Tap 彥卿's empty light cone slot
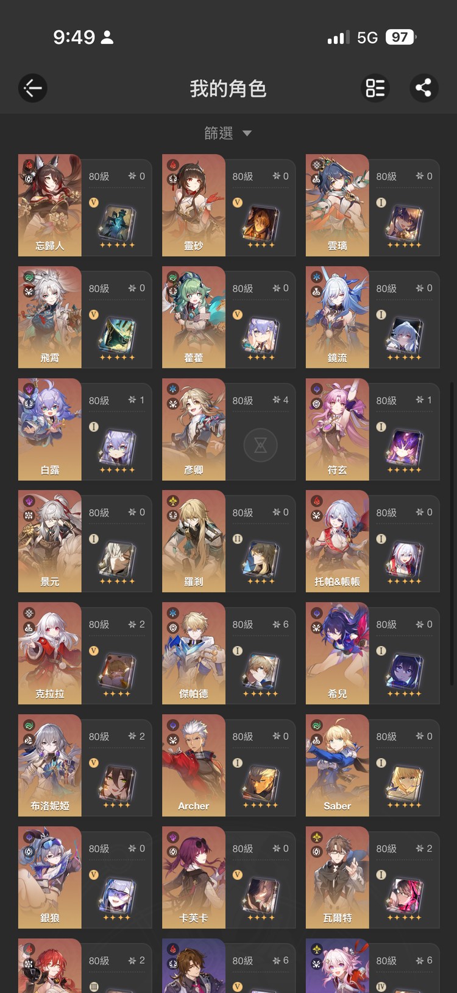The width and height of the screenshot is (457, 993). [261, 446]
